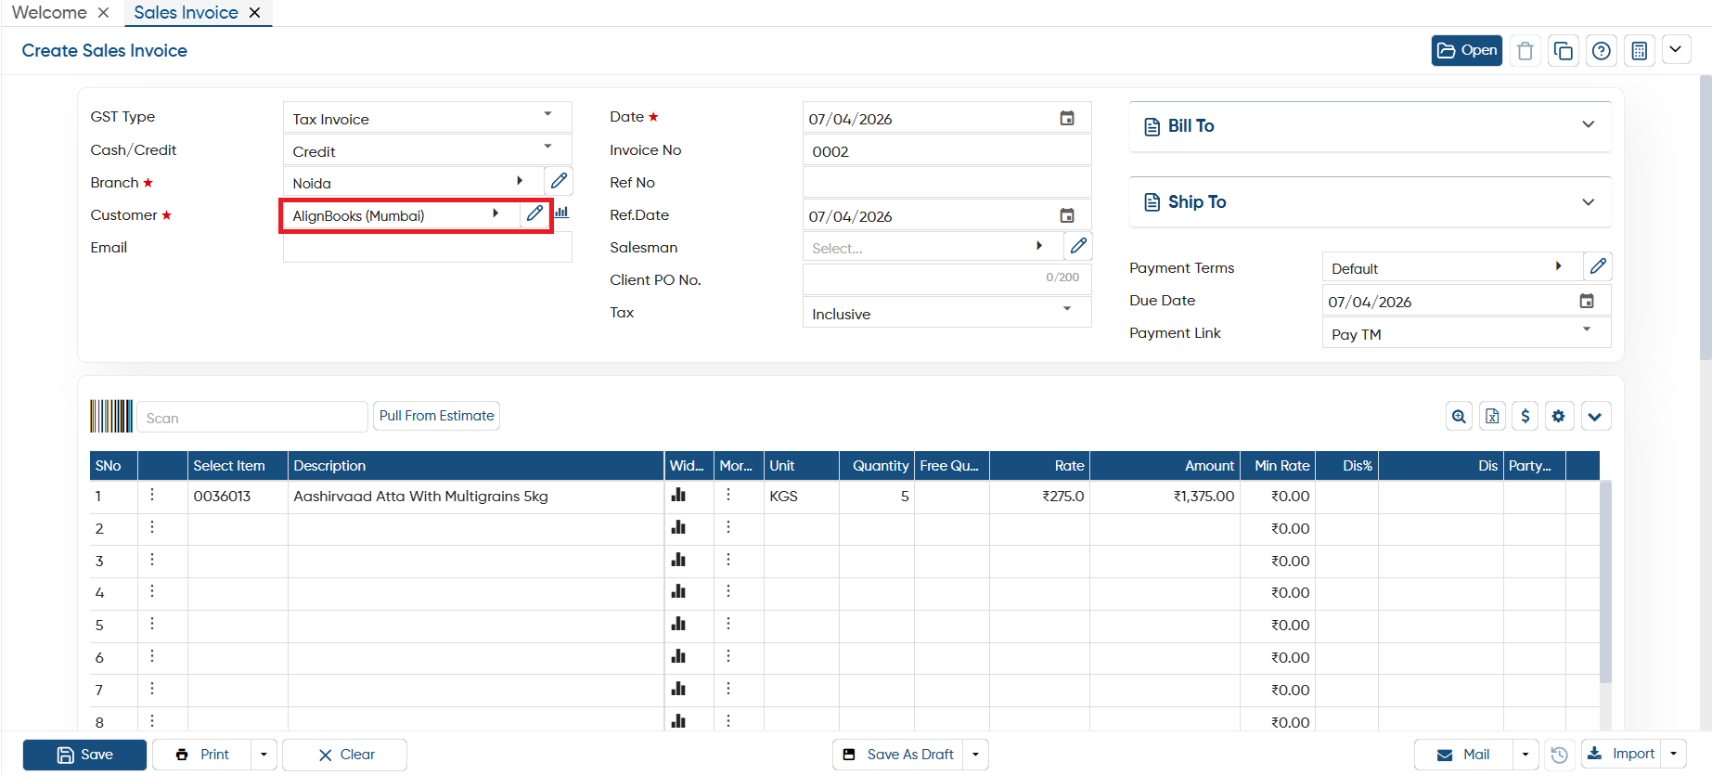Edit customer with the pencil icon
Screen dimensions: 1712x775
[534, 213]
